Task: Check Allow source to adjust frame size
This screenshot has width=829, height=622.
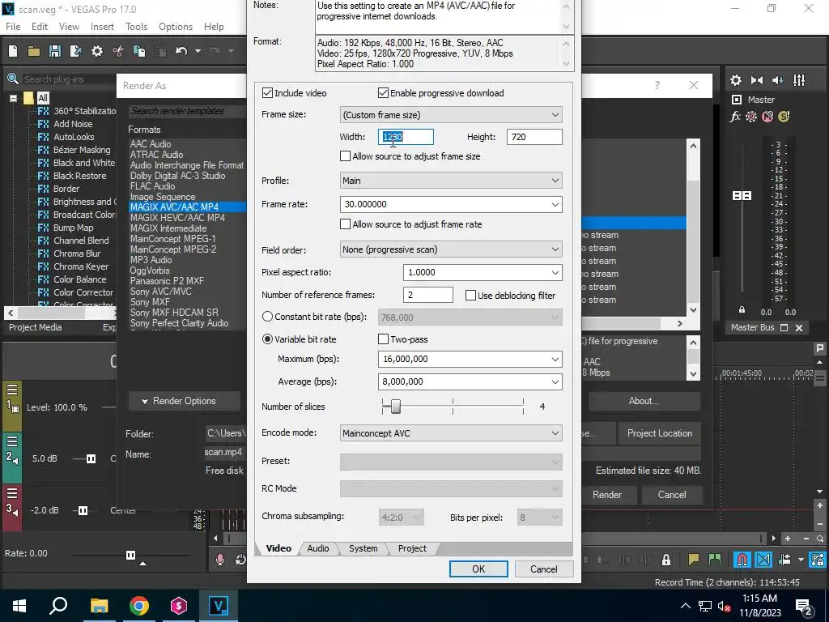Action: [345, 156]
